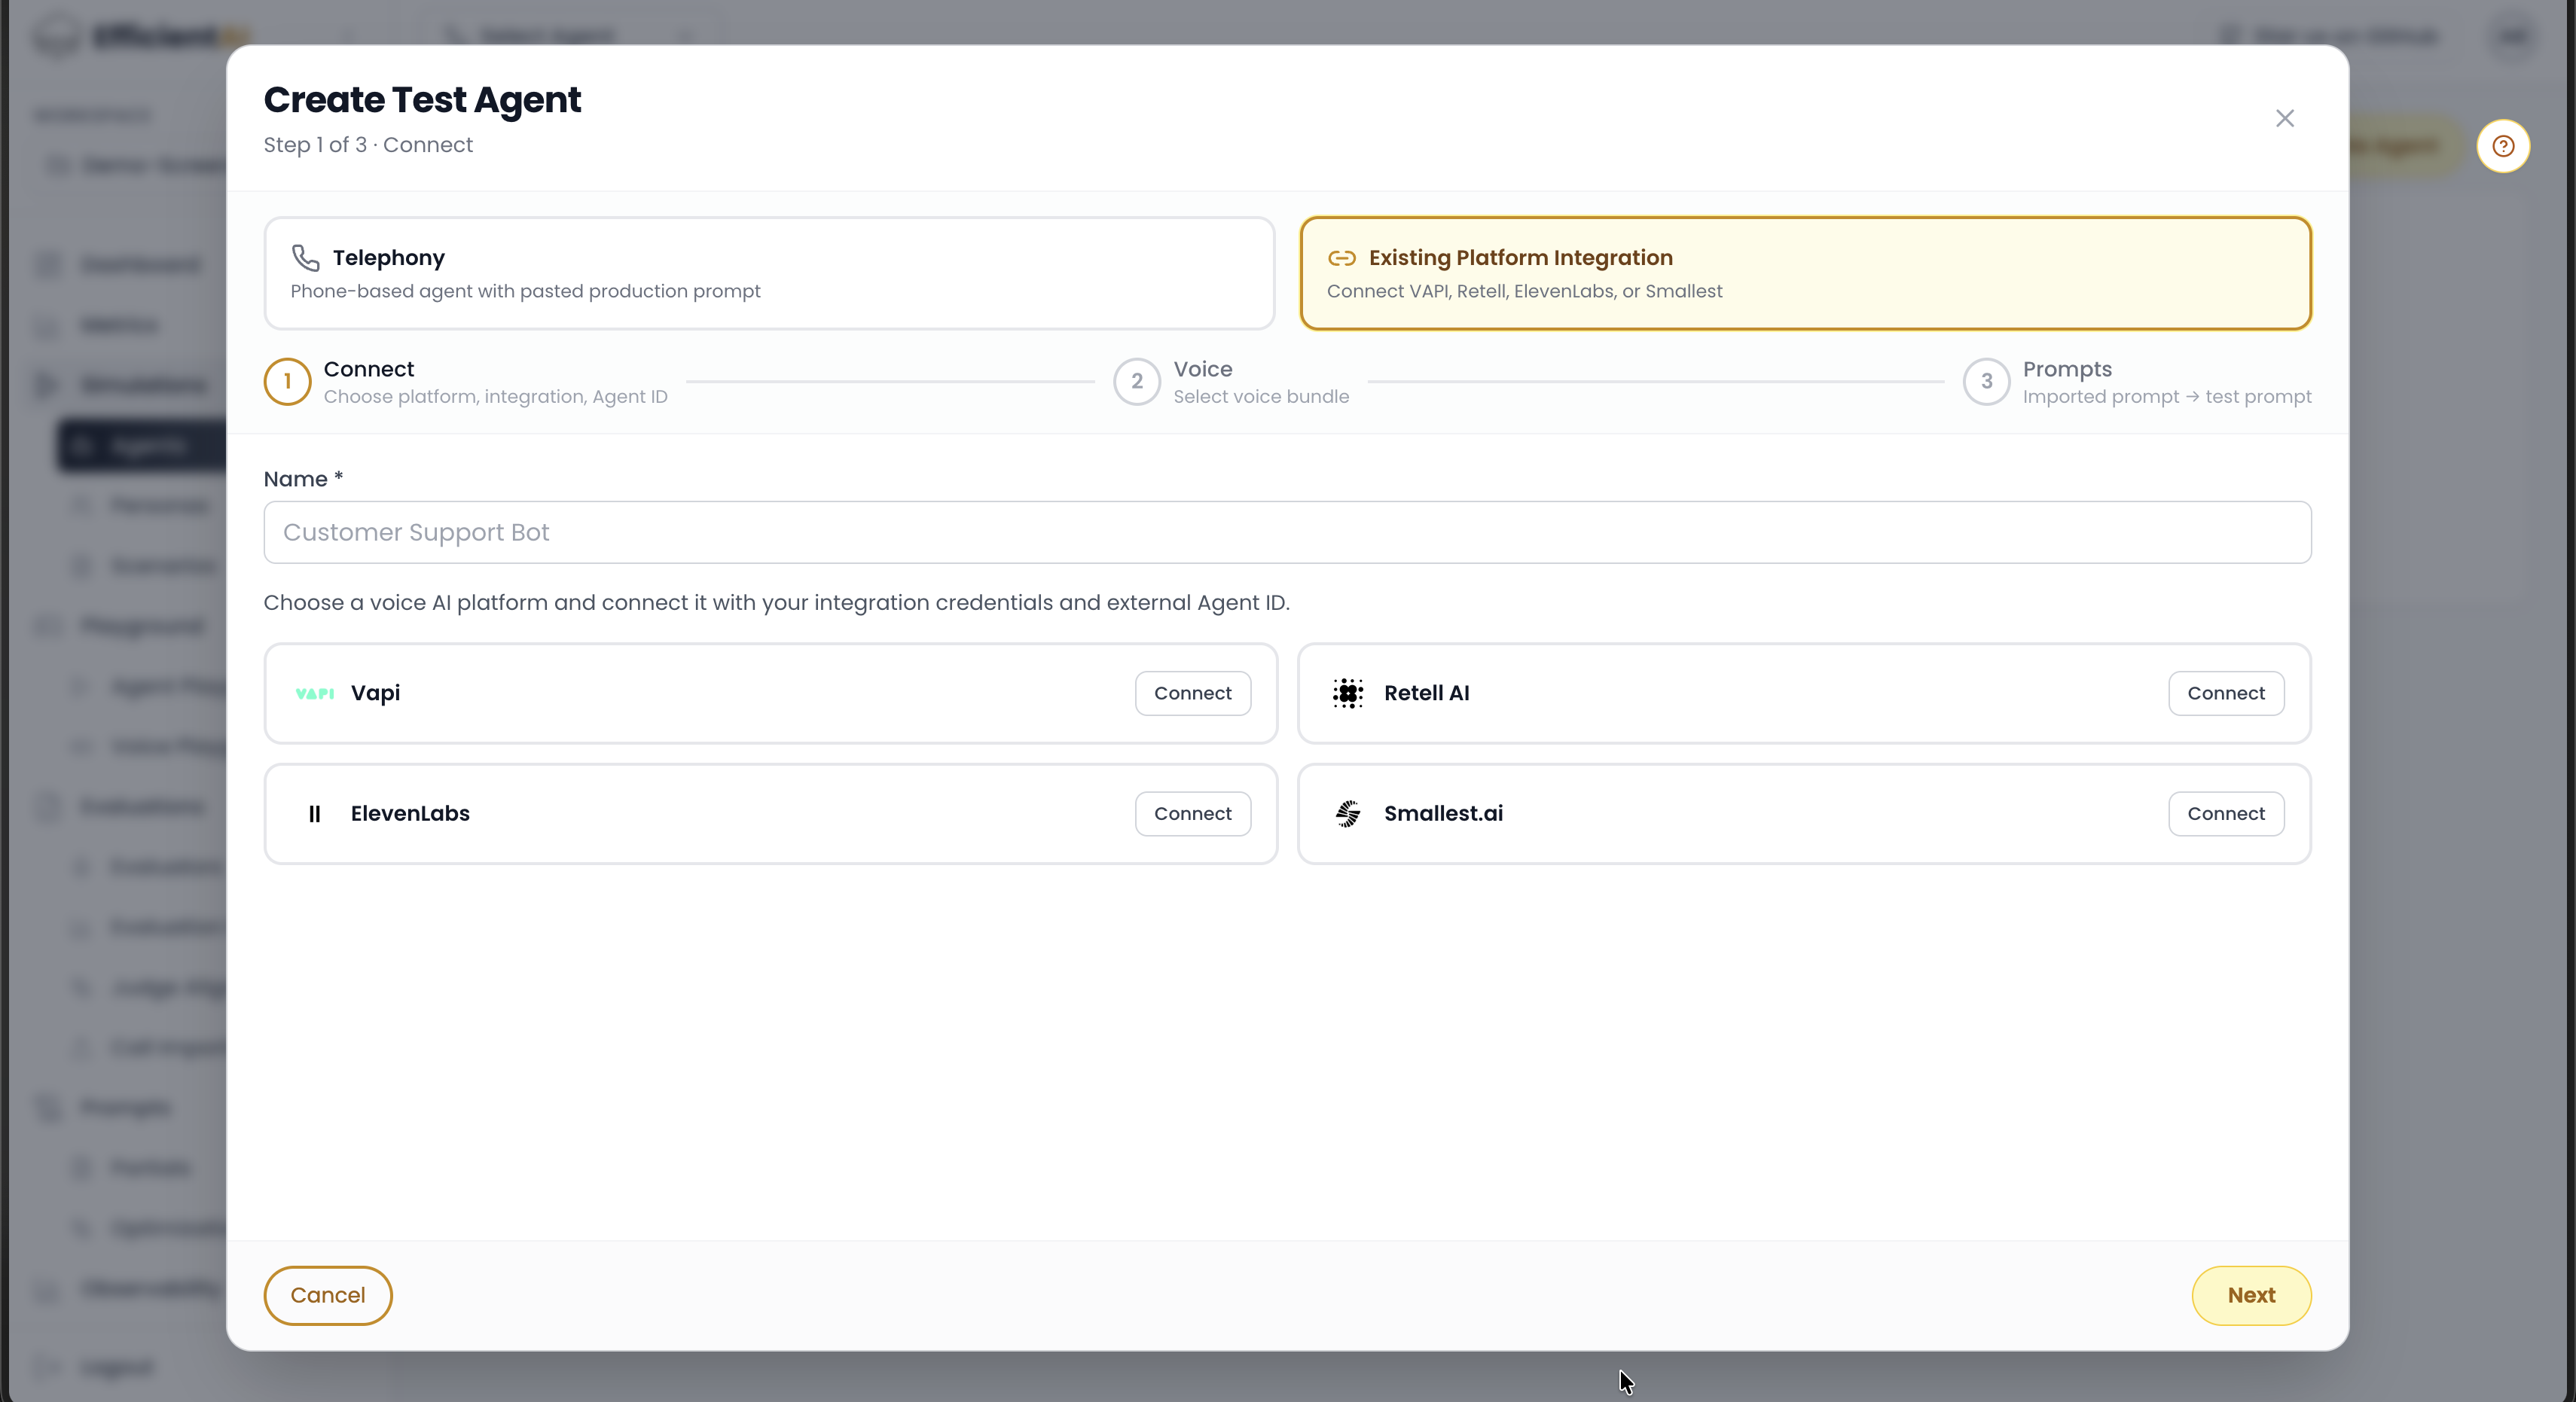Click "Choose platform, integration, Agent ID" text

tap(495, 397)
